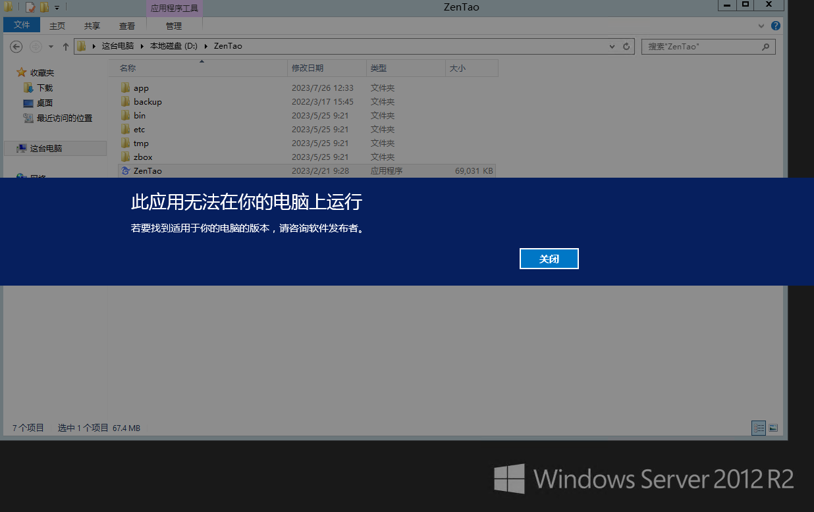814x512 pixels.
Task: Select the bin folder icon
Action: coord(126,115)
